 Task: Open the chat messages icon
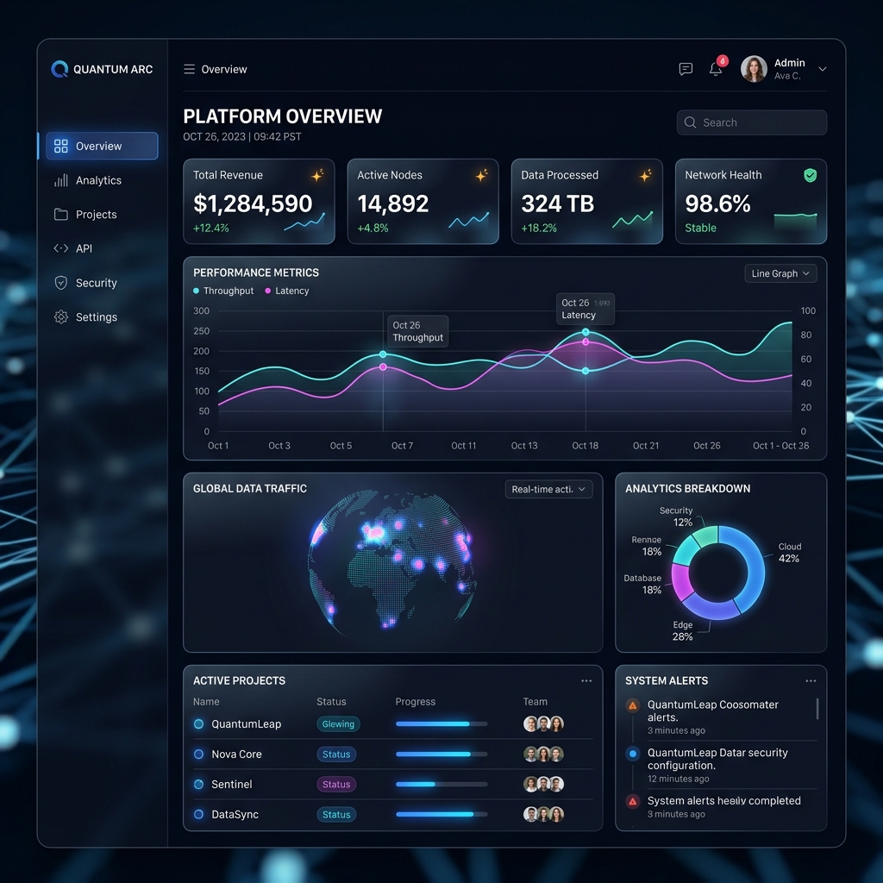tap(686, 69)
